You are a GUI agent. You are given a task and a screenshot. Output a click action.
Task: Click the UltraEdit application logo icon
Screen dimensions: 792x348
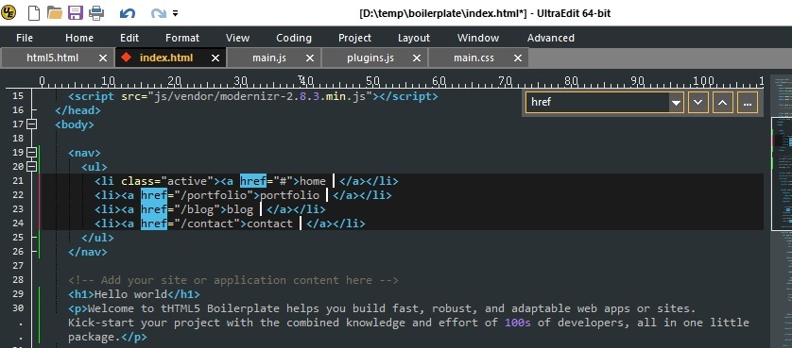9,12
